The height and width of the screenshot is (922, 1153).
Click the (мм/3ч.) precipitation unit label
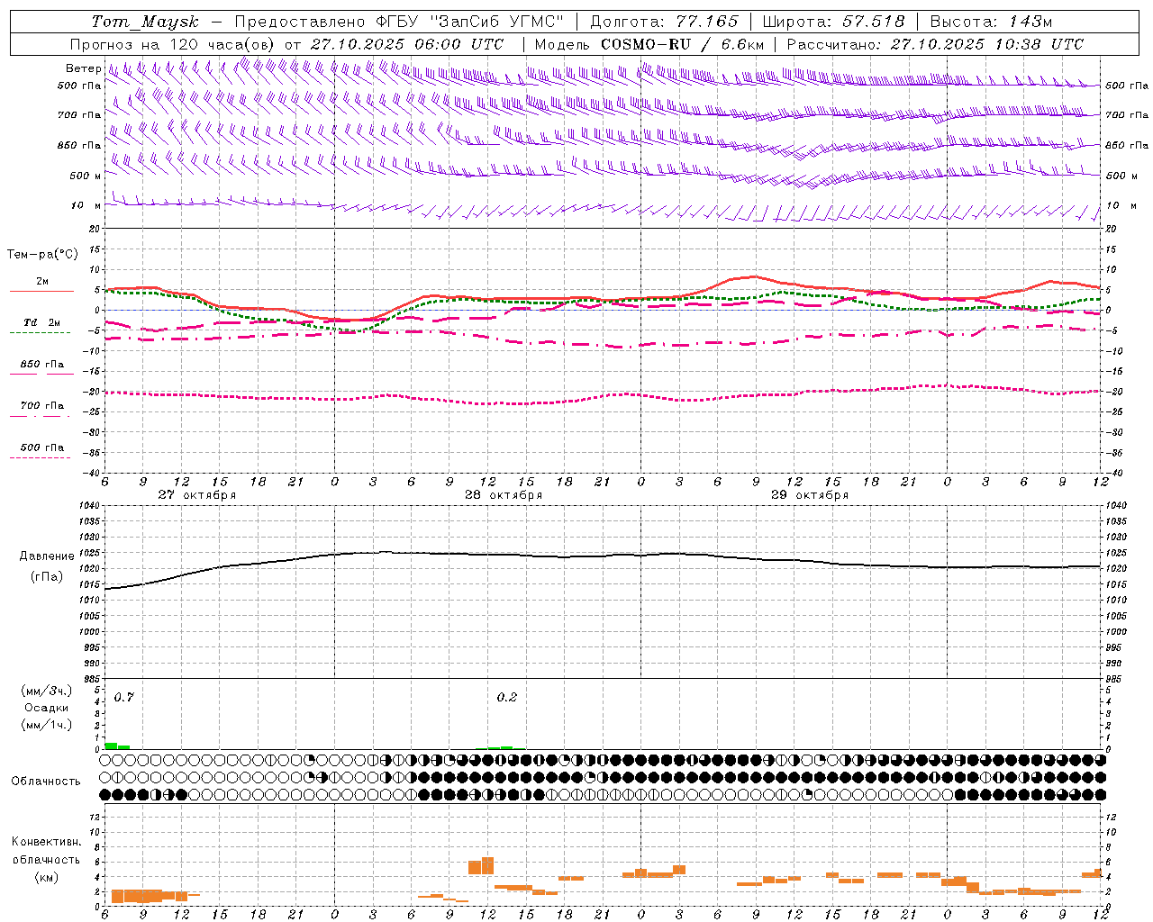[47, 691]
